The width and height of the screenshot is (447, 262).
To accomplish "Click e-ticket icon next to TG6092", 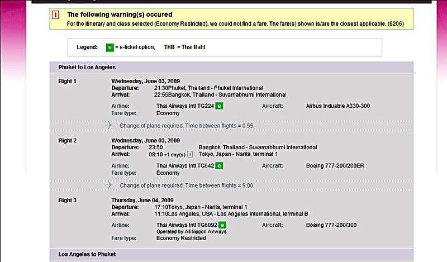I will click(x=222, y=225).
